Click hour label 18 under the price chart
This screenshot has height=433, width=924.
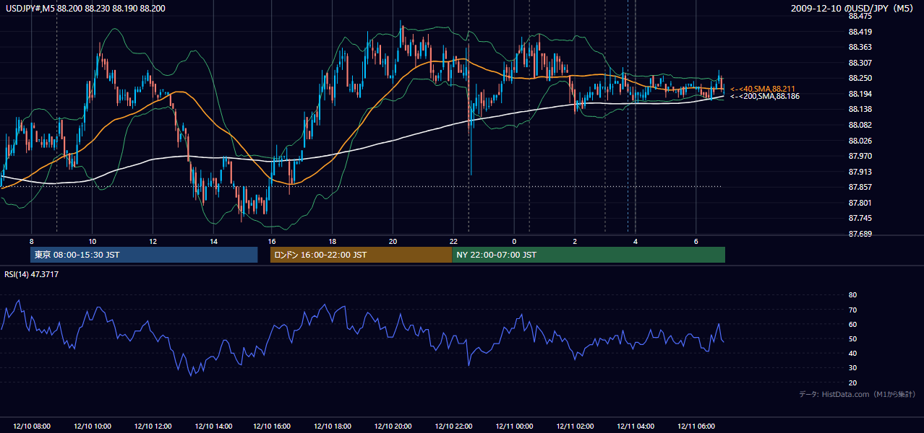[x=333, y=241]
